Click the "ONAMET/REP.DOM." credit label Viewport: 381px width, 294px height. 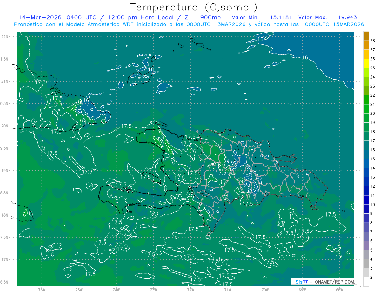pyautogui.click(x=335, y=282)
